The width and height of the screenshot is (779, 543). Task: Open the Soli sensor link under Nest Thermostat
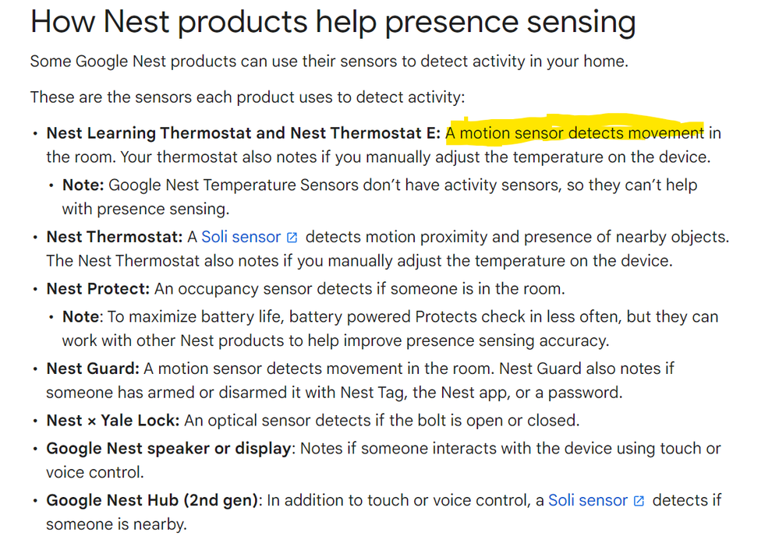[x=240, y=237]
